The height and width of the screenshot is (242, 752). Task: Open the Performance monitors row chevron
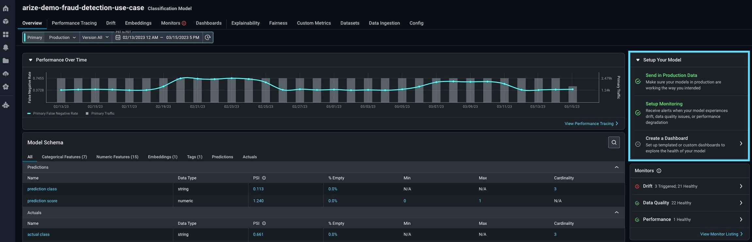[741, 220]
